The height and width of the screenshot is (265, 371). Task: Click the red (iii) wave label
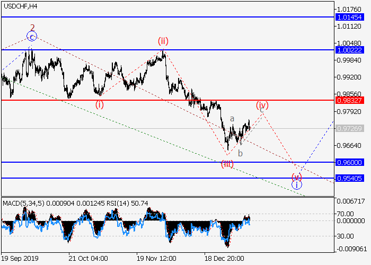click(228, 164)
